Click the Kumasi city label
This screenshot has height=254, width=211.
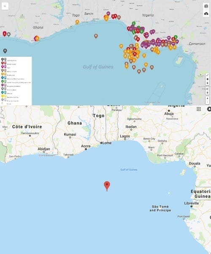(70, 134)
